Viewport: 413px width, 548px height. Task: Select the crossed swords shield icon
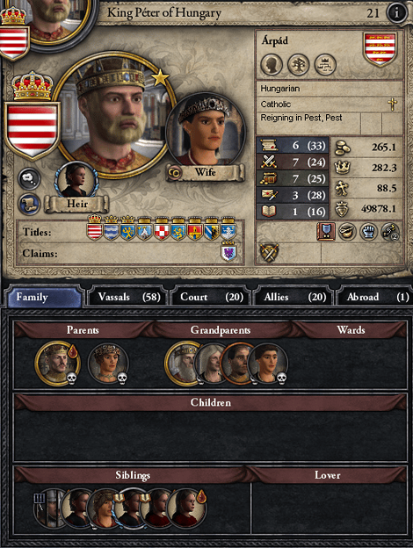coord(269,252)
